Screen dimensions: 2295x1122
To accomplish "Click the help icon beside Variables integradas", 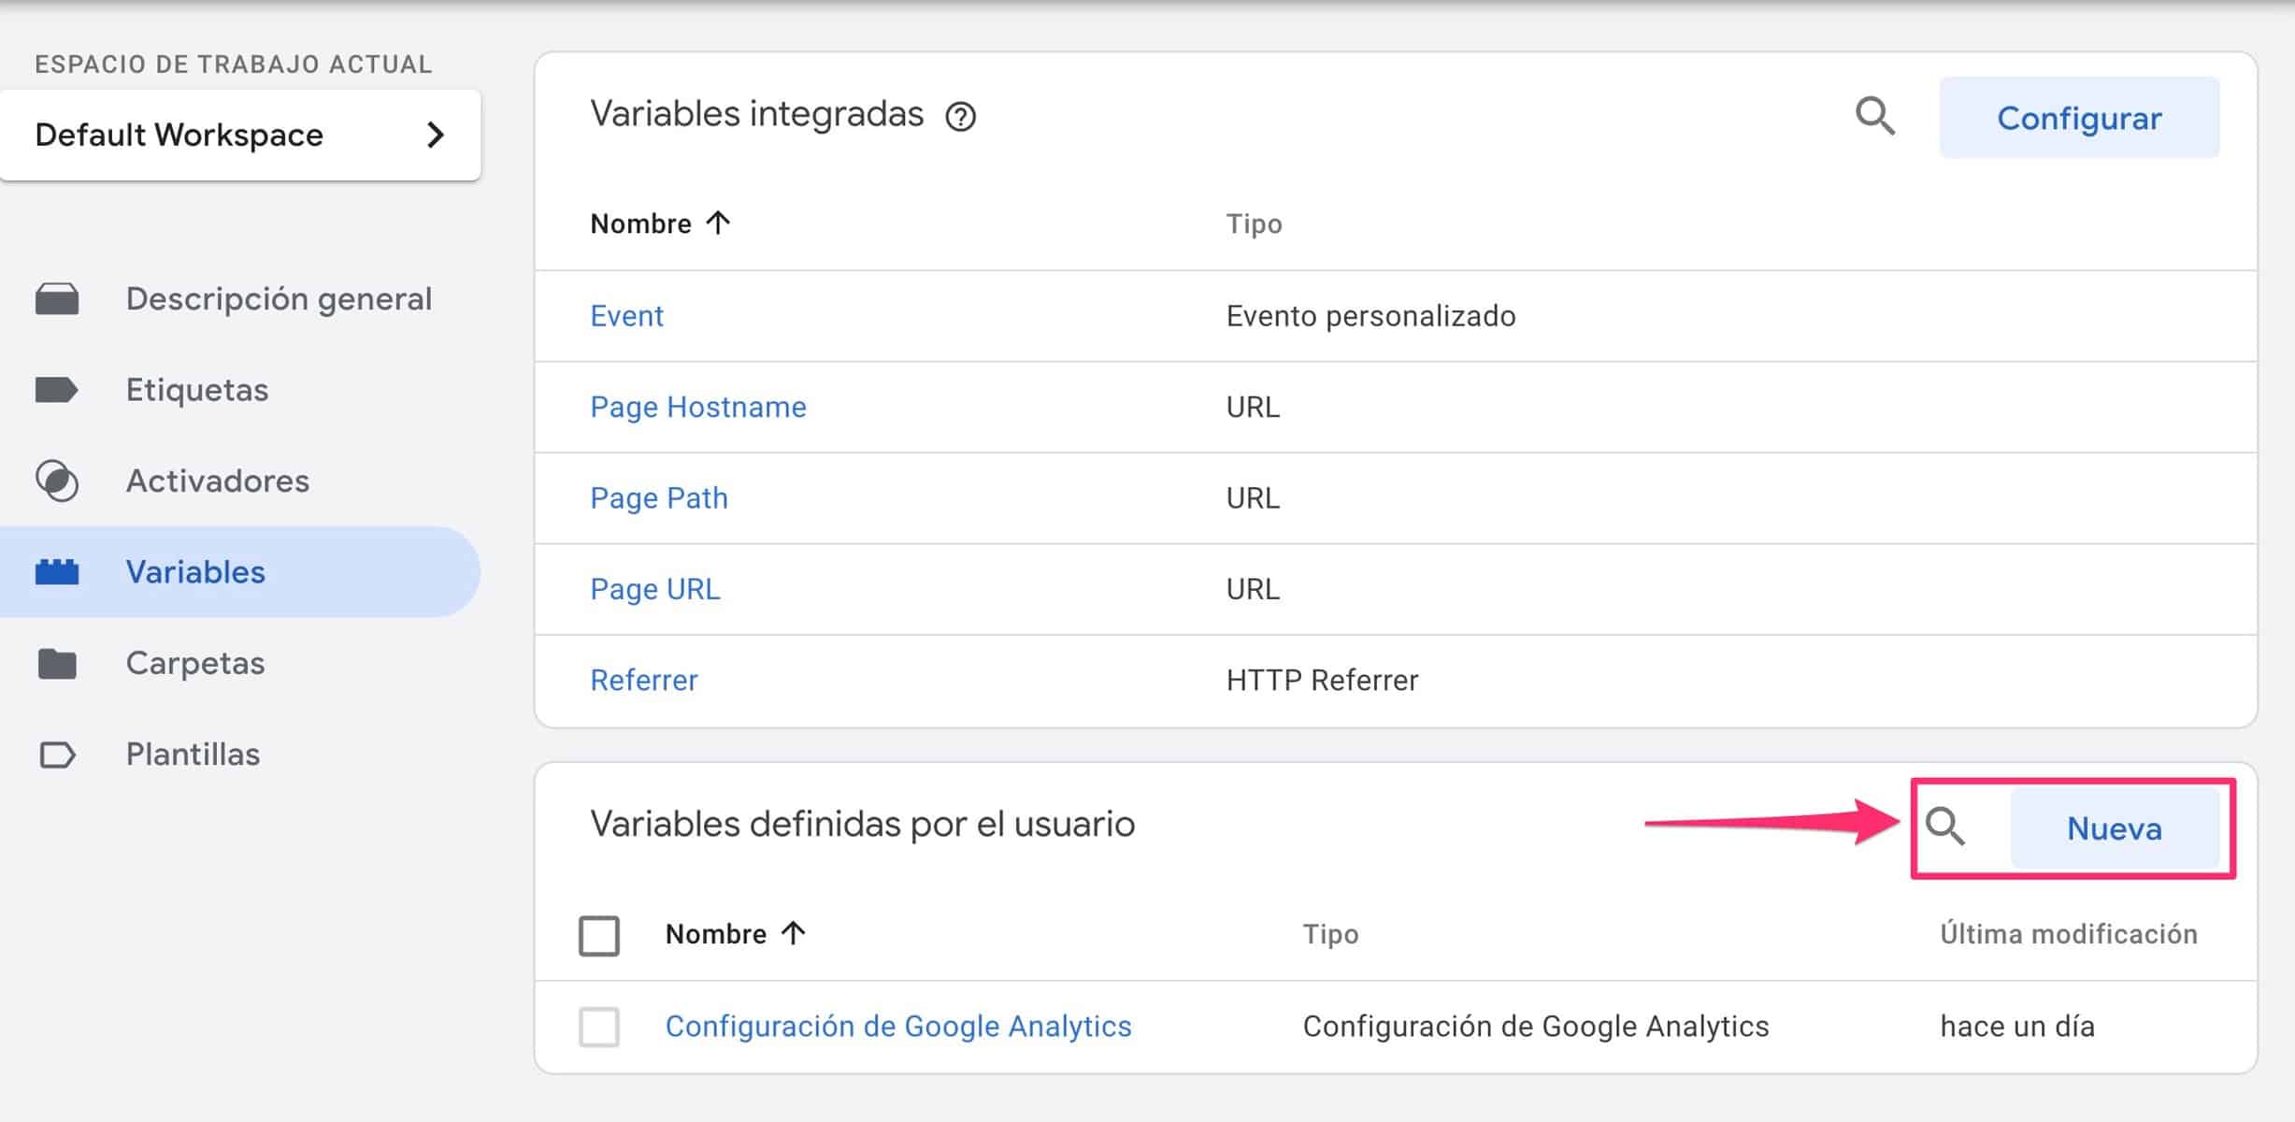I will tap(960, 117).
